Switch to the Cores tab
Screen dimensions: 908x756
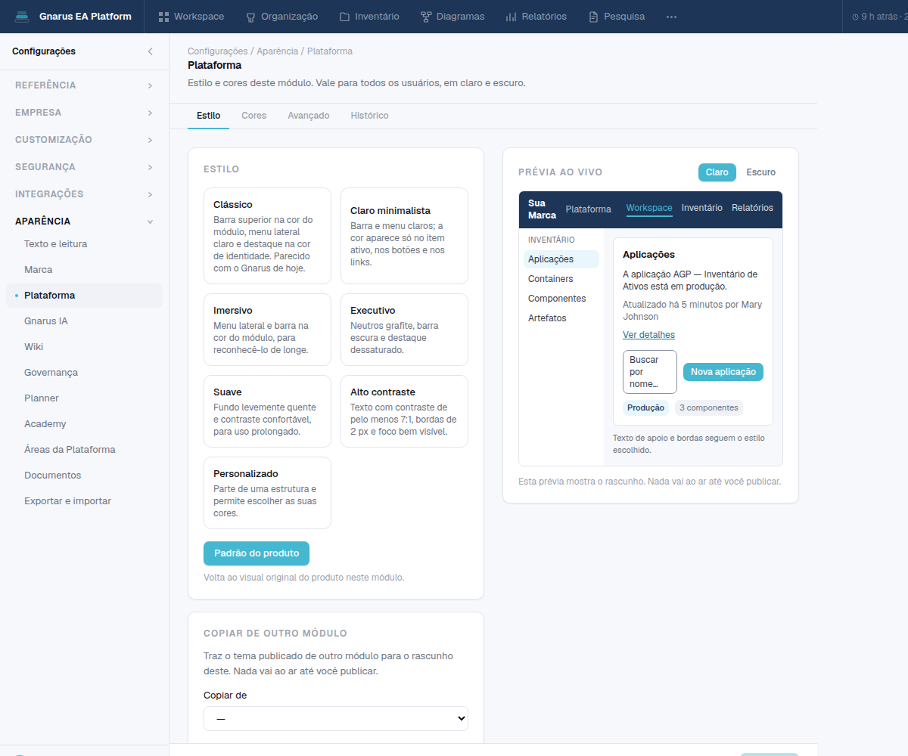[253, 116]
